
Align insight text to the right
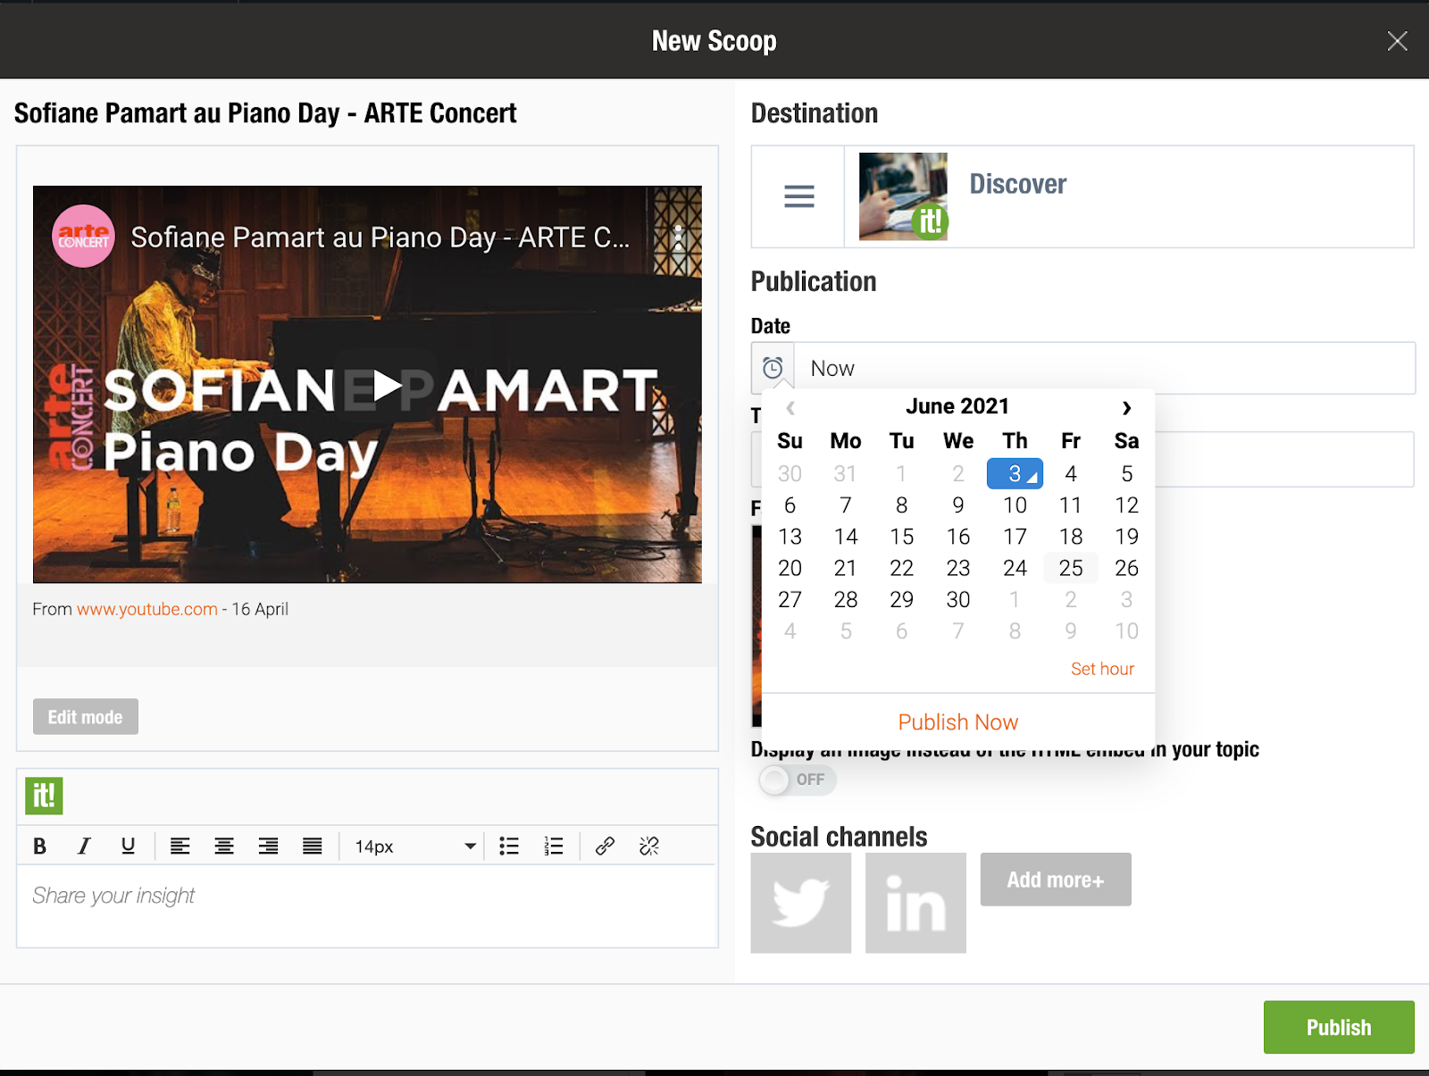(x=268, y=846)
